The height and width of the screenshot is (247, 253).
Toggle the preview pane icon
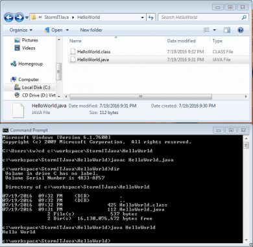tap(227, 30)
